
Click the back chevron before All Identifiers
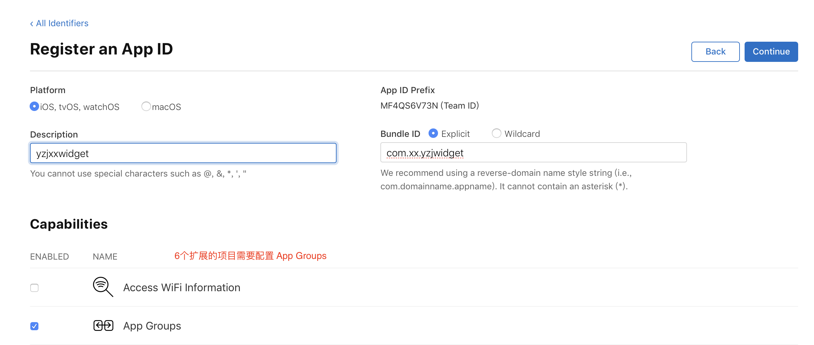coord(32,24)
